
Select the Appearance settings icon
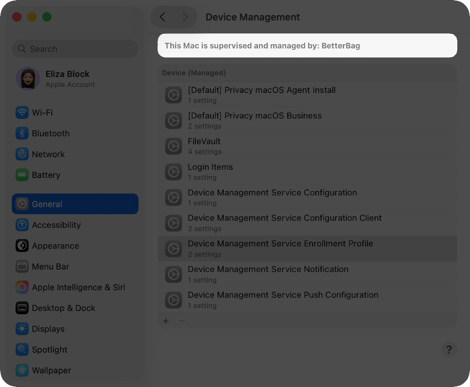click(x=22, y=246)
